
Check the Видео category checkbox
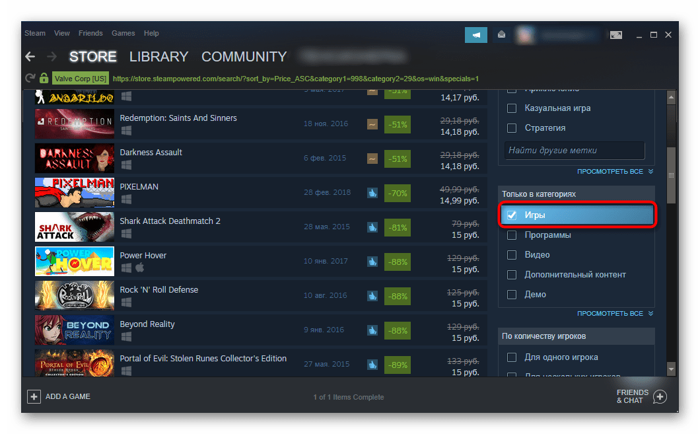click(x=512, y=255)
